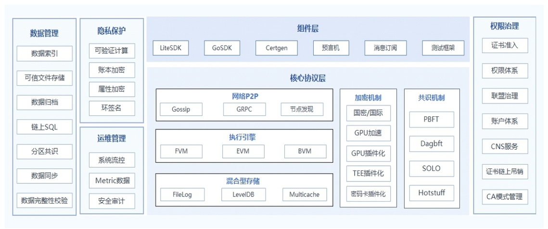The height and width of the screenshot is (229, 548).
Task: Click the 隐私保护 heading
Action: pyautogui.click(x=112, y=31)
